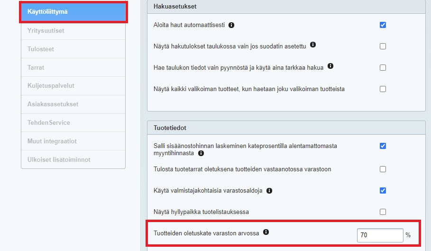Click the Näytä hyllypaikka tuotelistauksessa label
The height and width of the screenshot is (251, 431).
click(201, 212)
